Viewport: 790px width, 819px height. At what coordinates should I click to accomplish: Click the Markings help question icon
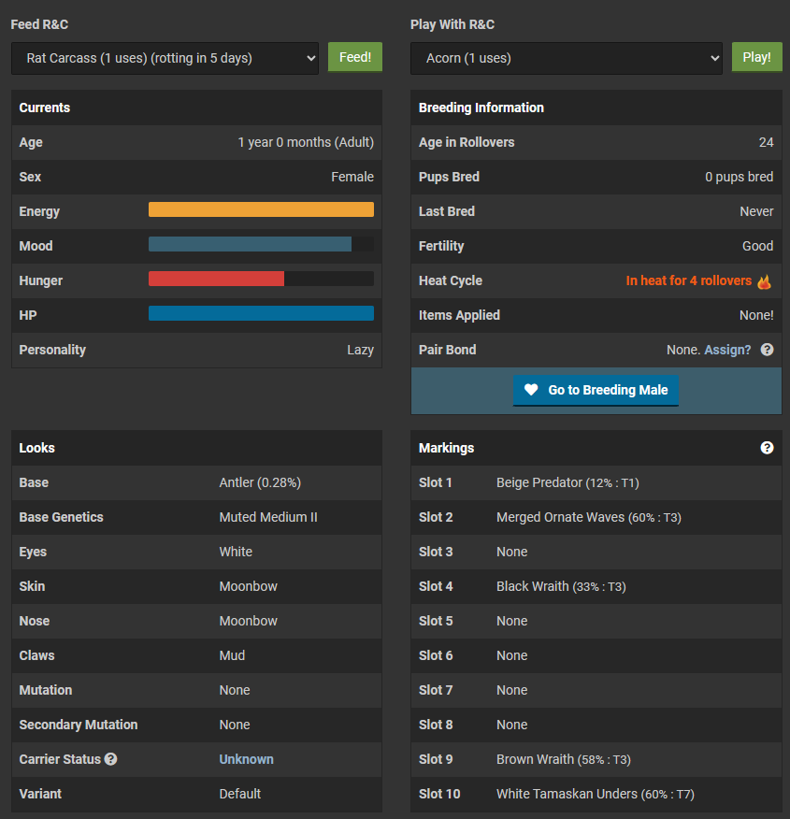click(x=767, y=448)
